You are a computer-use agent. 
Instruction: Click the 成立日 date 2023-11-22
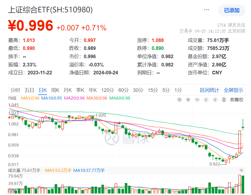tap(40, 73)
